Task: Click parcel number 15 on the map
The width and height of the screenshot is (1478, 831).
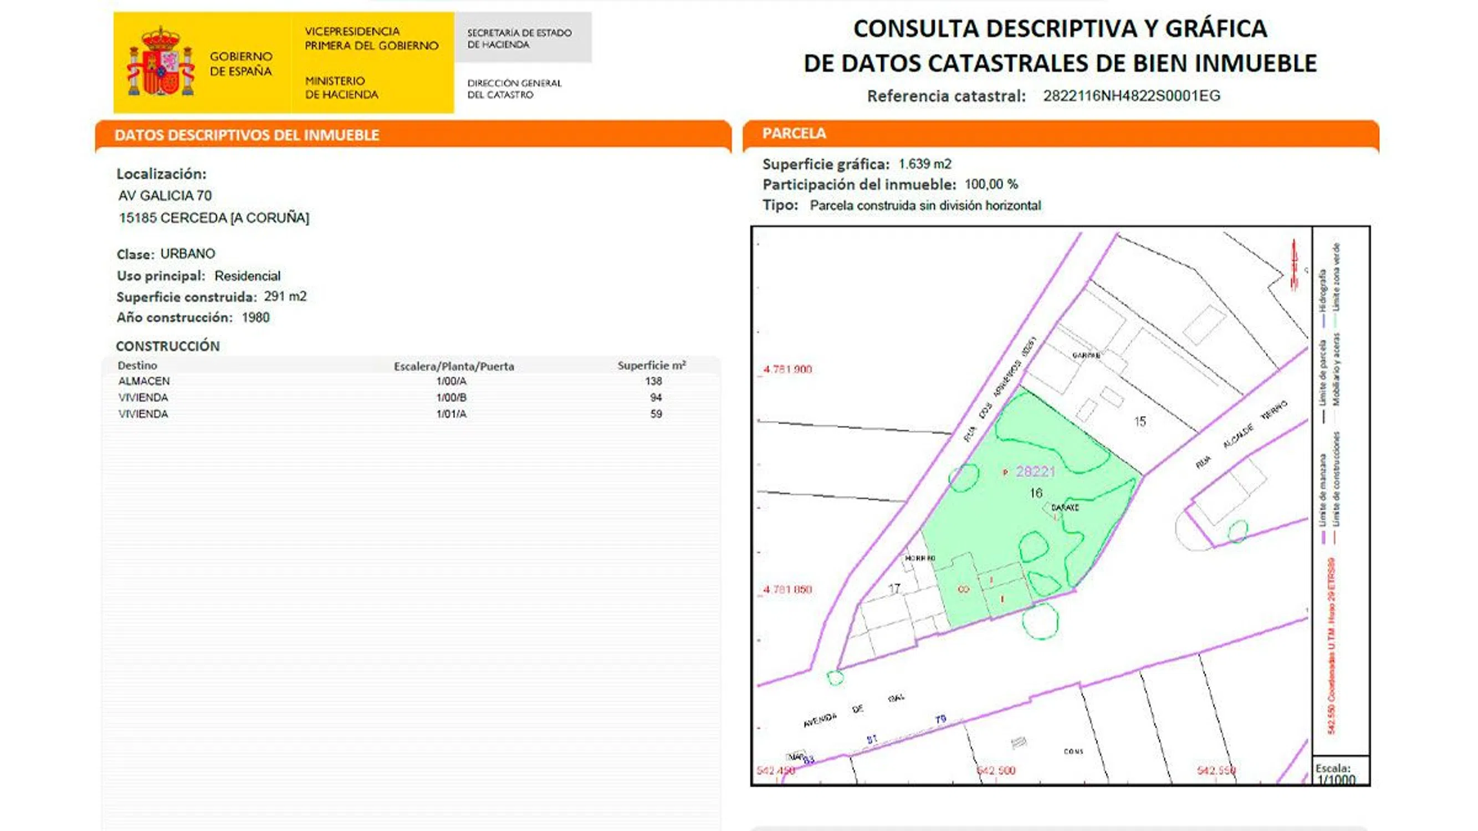Action: click(x=1139, y=422)
